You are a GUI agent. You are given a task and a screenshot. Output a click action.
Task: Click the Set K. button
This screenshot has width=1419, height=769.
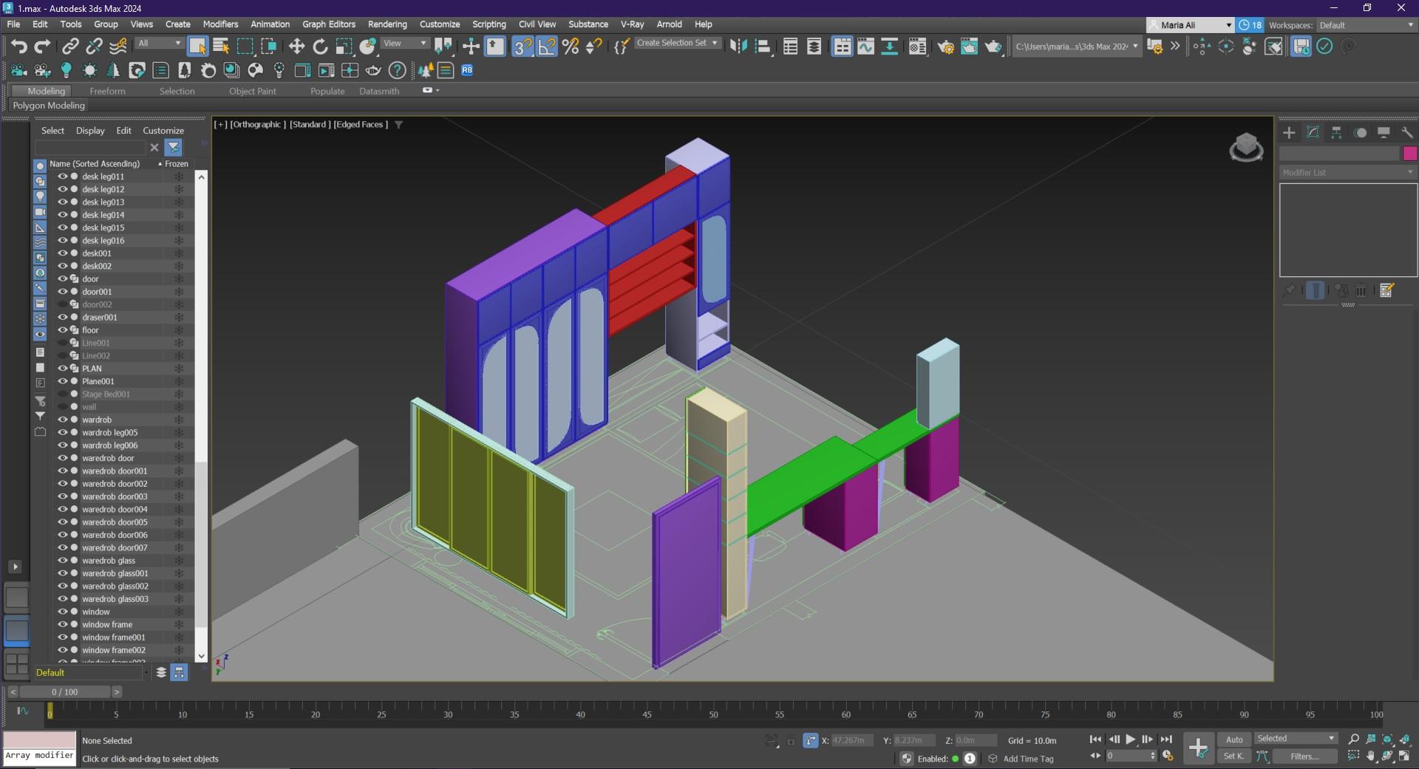pyautogui.click(x=1234, y=756)
